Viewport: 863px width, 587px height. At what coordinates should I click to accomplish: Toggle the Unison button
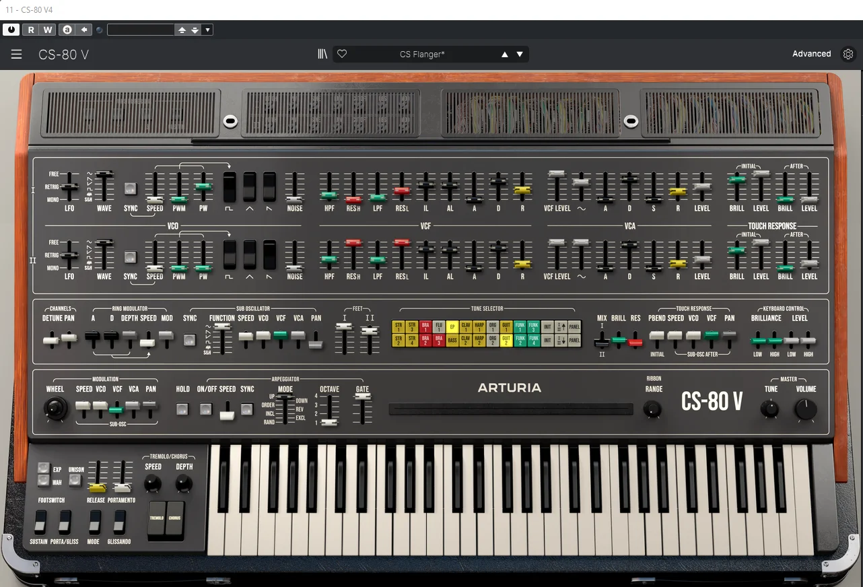pyautogui.click(x=75, y=481)
